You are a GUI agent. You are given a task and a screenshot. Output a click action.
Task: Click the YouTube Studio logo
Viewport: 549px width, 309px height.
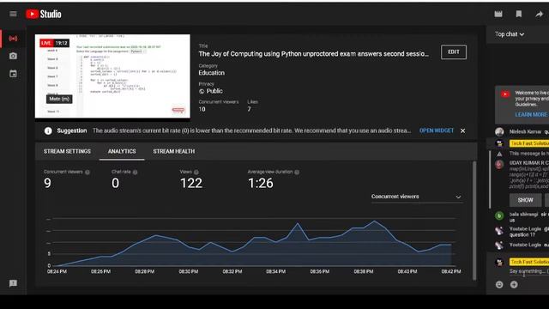[44, 14]
